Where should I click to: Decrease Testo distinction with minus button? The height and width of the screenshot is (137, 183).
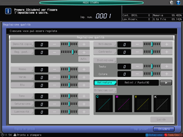pyautogui.click(x=137, y=66)
